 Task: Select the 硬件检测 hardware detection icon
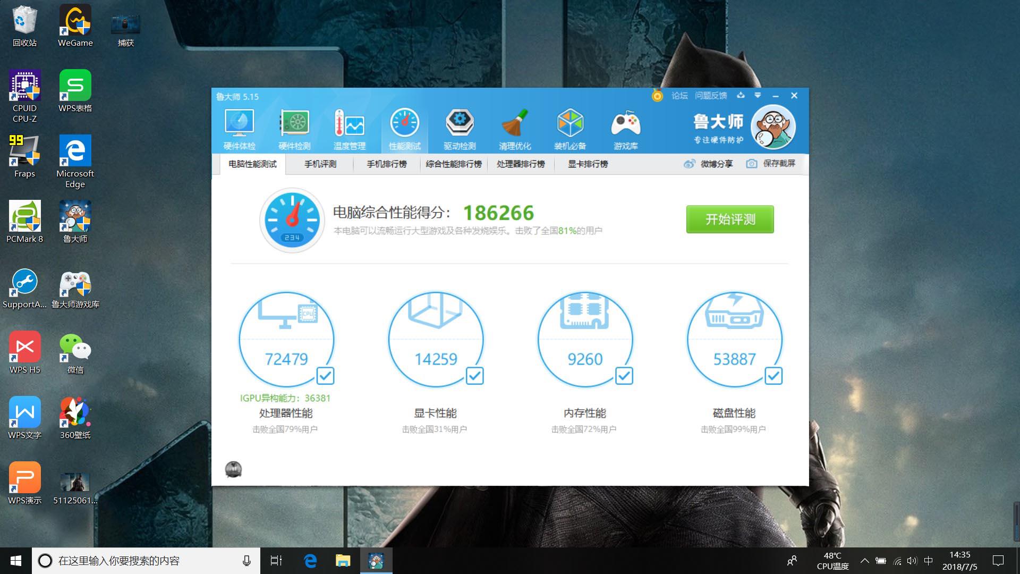(x=294, y=128)
